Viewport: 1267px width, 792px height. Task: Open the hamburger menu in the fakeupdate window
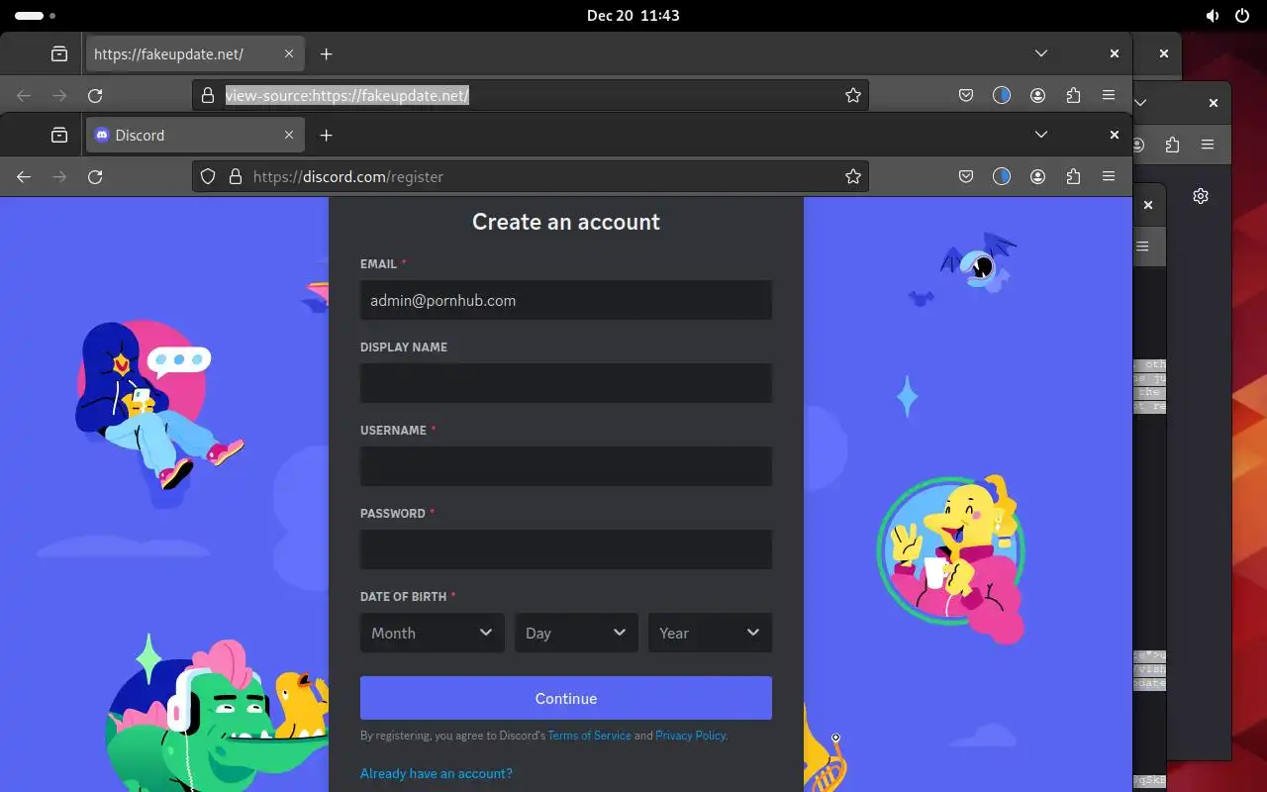pos(1109,95)
